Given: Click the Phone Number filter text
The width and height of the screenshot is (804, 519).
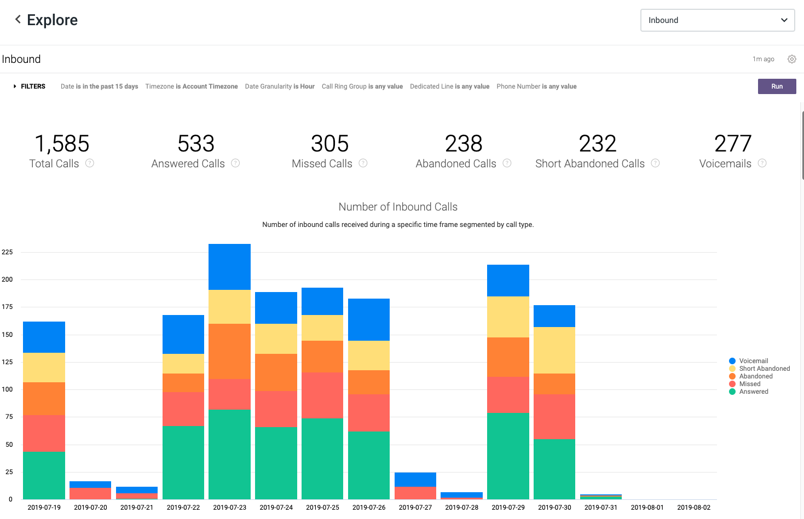Looking at the screenshot, I should [x=536, y=86].
